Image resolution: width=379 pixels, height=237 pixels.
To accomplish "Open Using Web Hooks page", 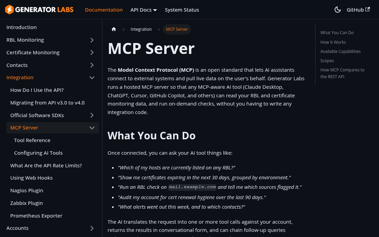I will 31,178.
